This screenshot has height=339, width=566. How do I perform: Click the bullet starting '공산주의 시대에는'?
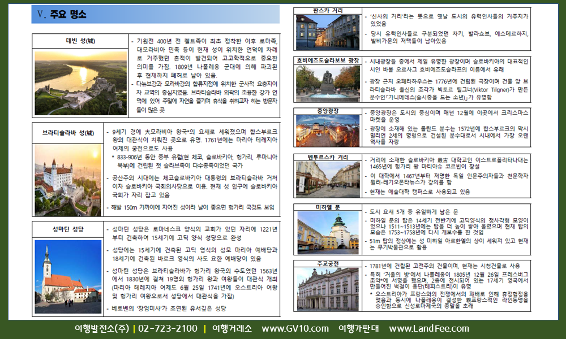coord(192,186)
